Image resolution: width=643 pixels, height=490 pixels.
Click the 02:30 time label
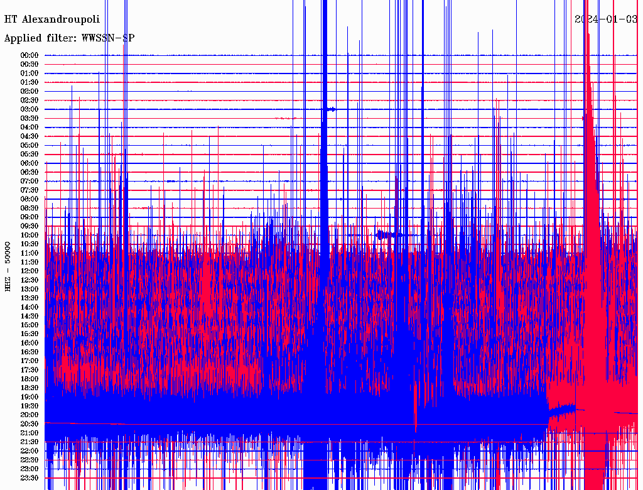(30, 101)
